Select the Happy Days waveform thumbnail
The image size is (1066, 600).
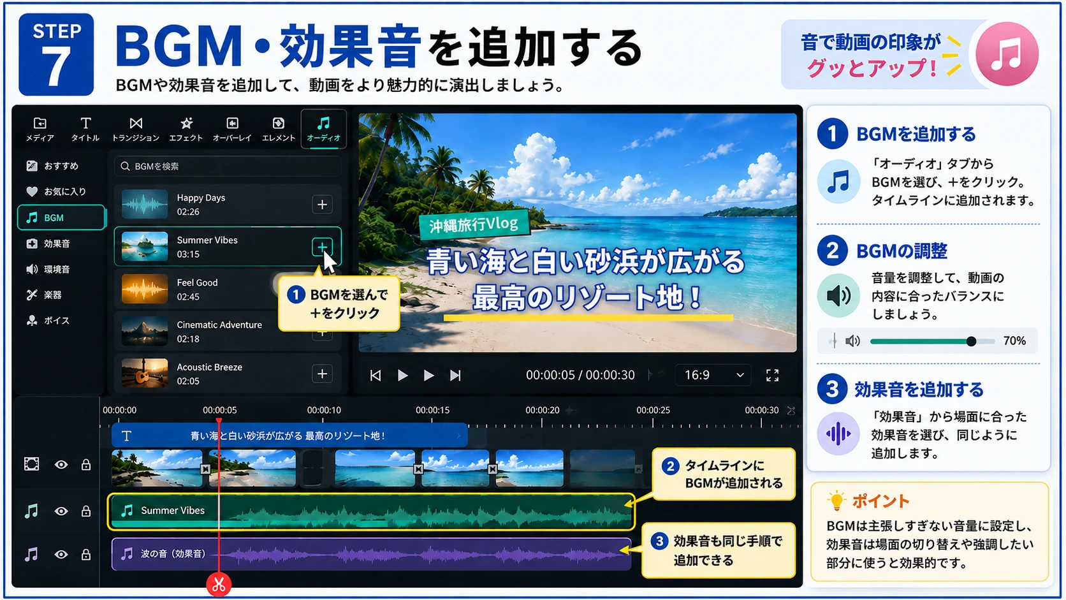[x=145, y=205]
